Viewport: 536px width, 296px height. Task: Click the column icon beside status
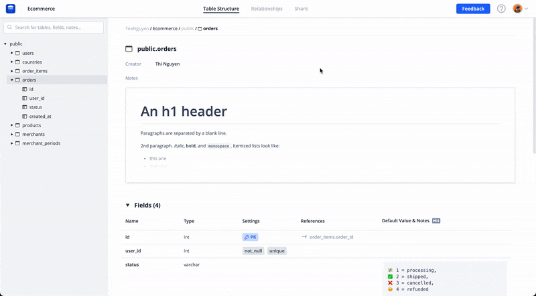click(25, 107)
